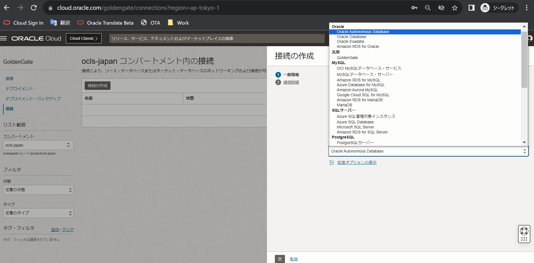Viewport: 534px width, 263px height.
Task: Click the type list scrollbar down arrow
Action: click(524, 143)
